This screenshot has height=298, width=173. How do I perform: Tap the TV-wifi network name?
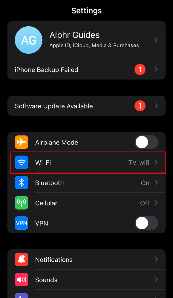point(139,162)
